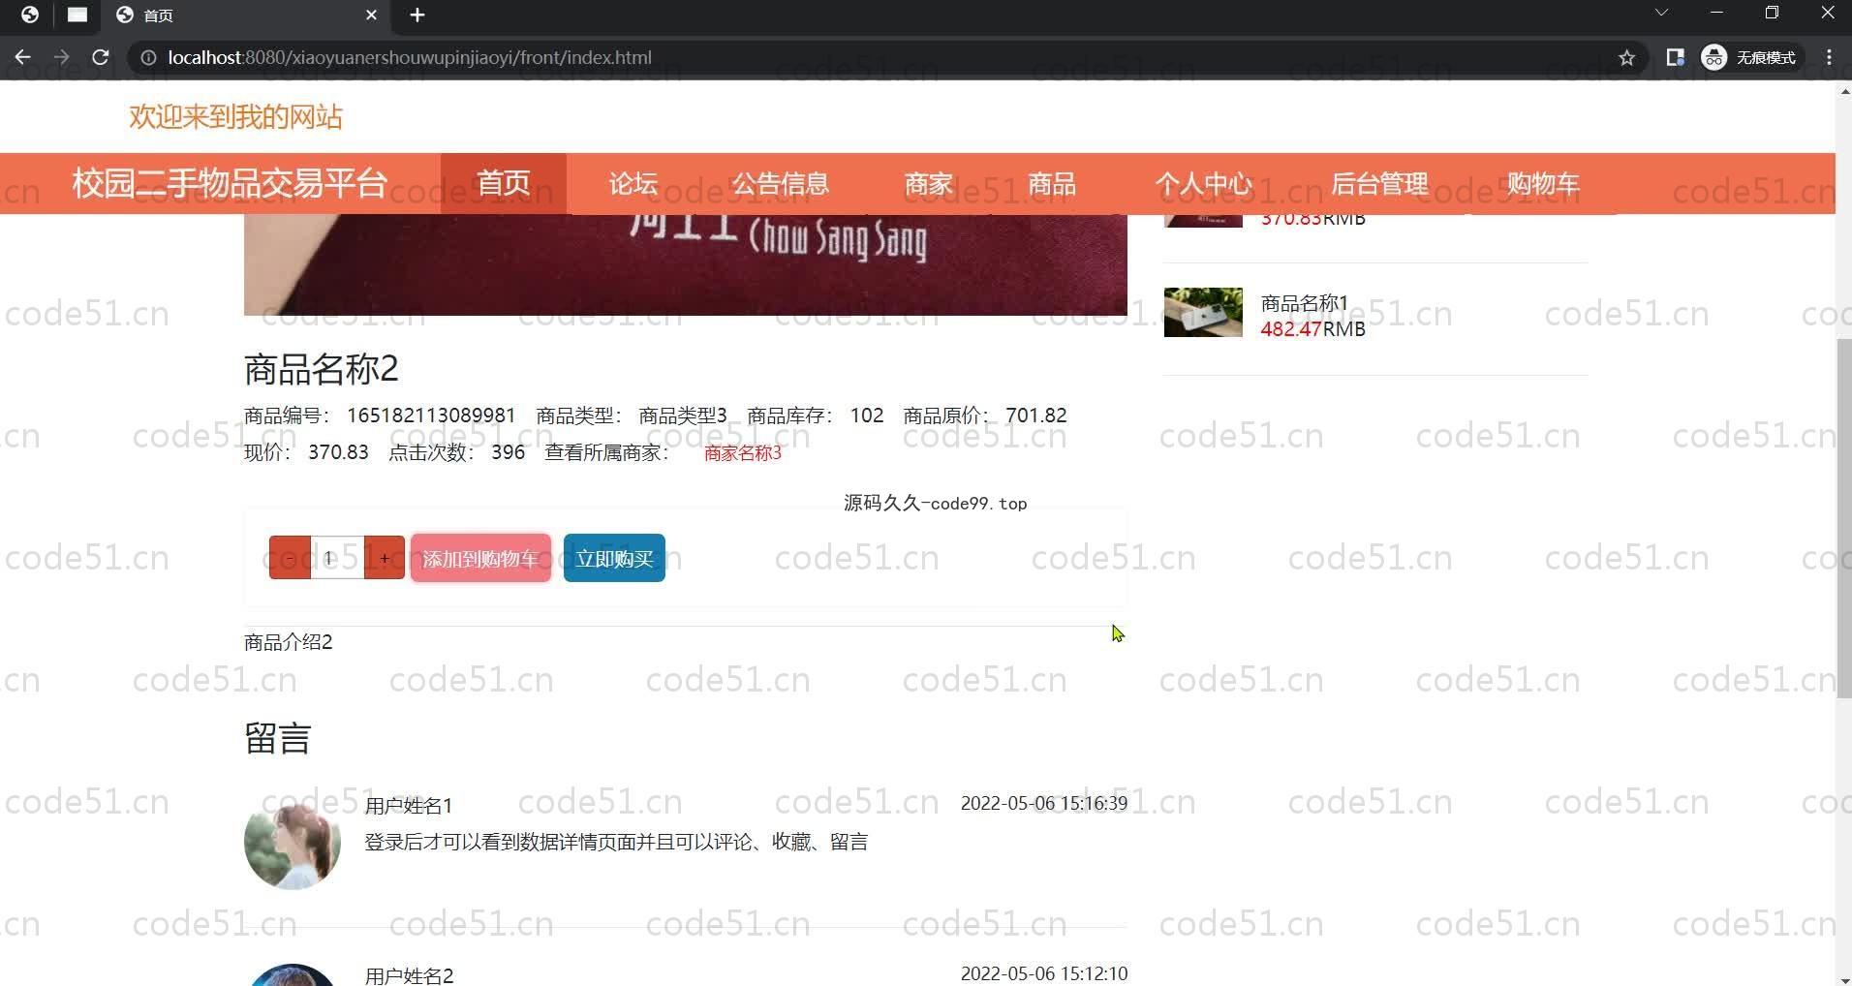
Task: Decrease quantity with the minus button
Action: coord(290,558)
